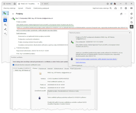
Task: Go to the home icon
Action: (x=15, y=4)
